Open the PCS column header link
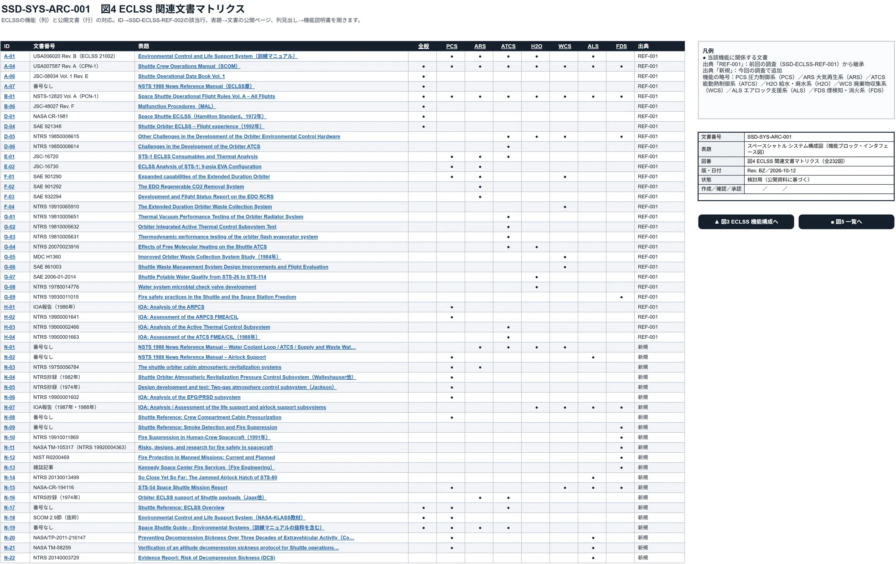896x564 pixels. point(451,46)
